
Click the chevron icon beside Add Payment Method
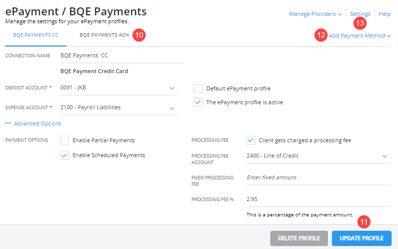click(389, 36)
